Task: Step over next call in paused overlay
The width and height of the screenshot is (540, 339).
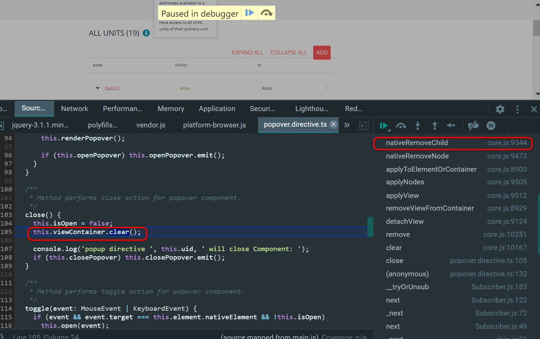Action: point(266,13)
